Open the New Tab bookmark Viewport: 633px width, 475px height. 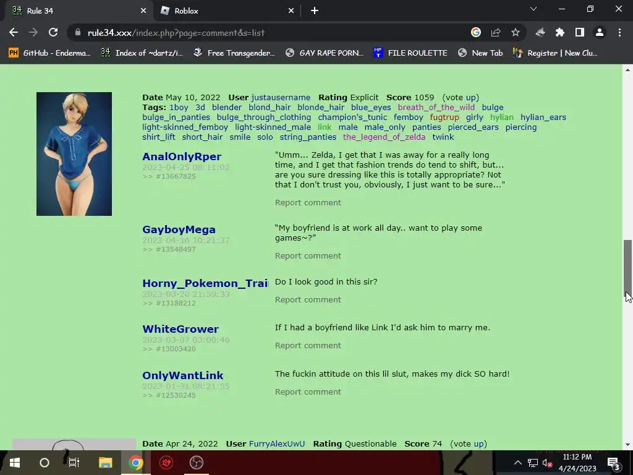coord(480,53)
